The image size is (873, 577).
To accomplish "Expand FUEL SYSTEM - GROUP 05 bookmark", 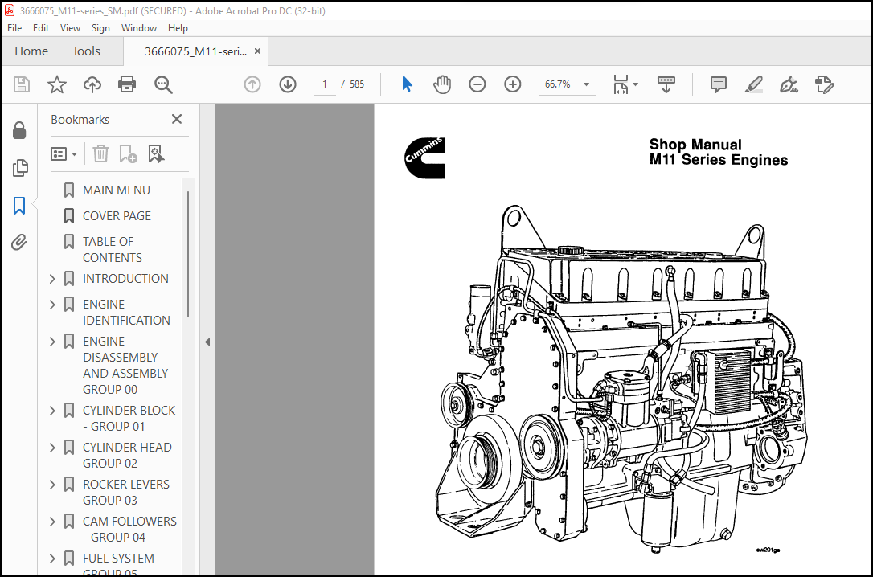I will (x=52, y=559).
